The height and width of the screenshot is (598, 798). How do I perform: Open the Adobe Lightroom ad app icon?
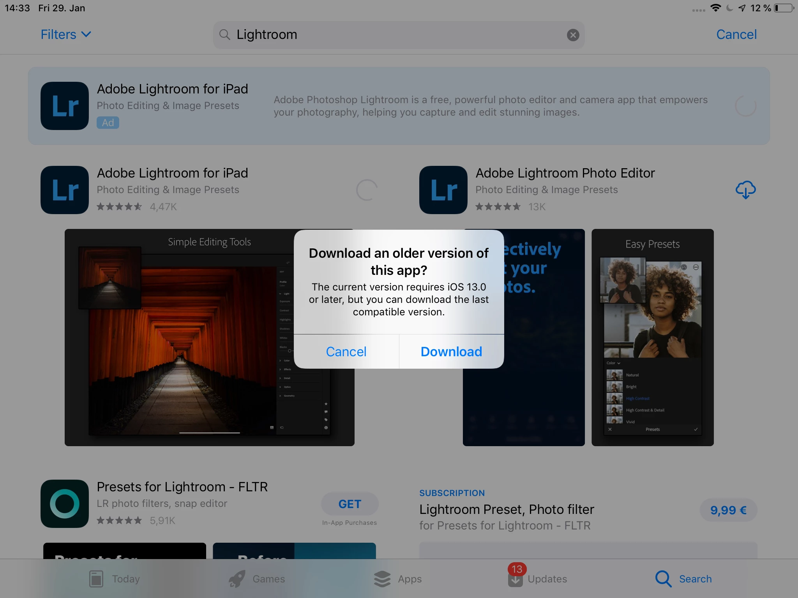65,106
